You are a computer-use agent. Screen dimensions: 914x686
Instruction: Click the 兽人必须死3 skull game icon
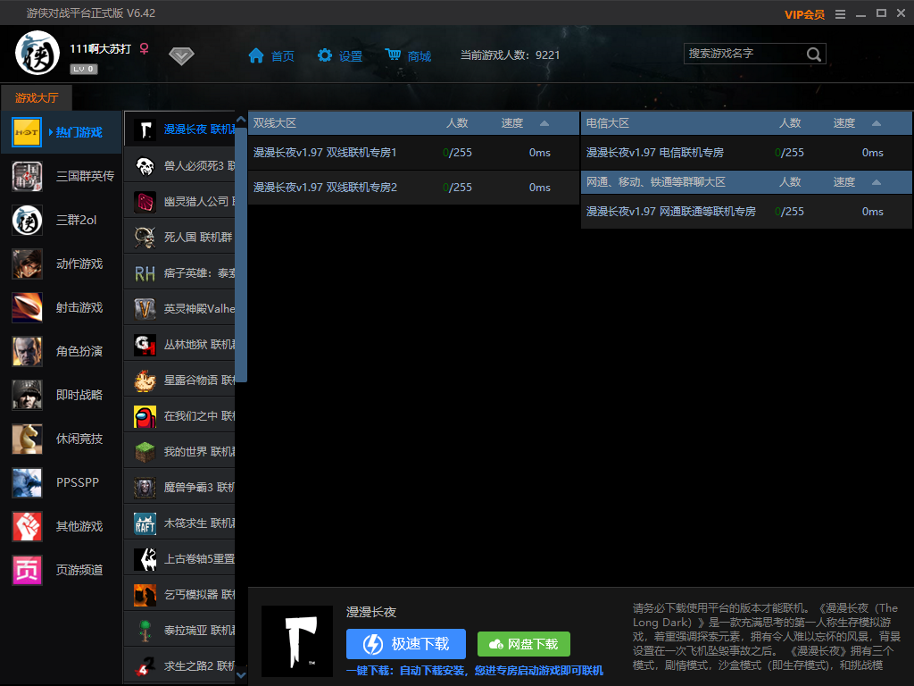(x=145, y=165)
